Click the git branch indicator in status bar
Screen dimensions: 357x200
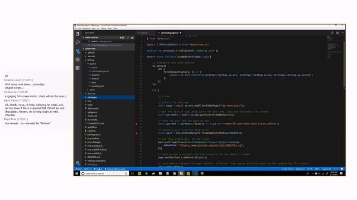79,169
